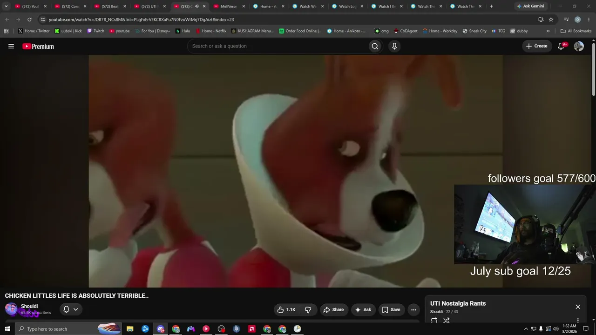596x335 pixels.
Task: Show the hidden bookmarks overflow
Action: click(x=548, y=31)
